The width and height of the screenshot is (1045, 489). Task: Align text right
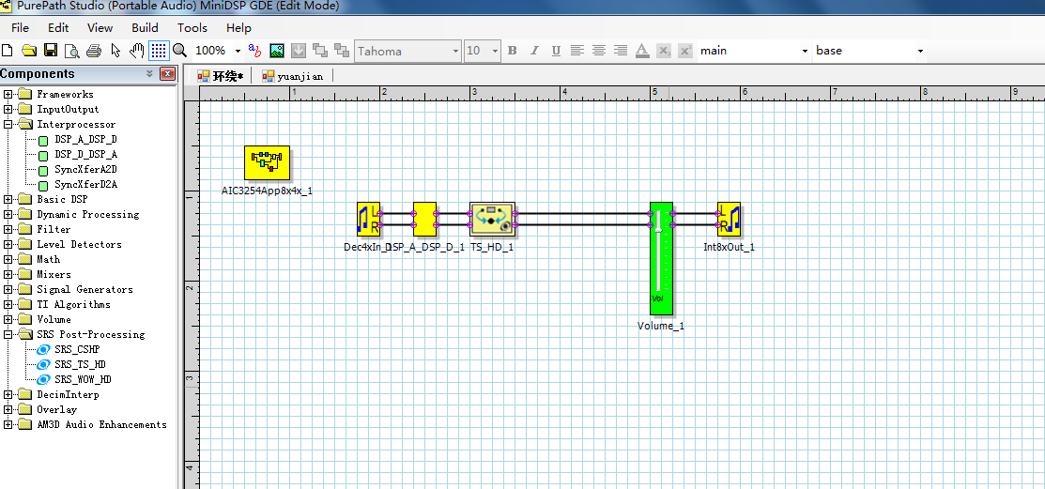coord(621,51)
